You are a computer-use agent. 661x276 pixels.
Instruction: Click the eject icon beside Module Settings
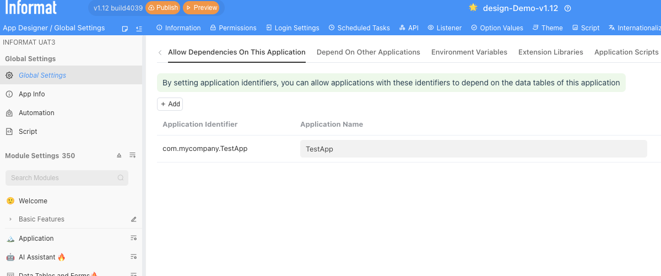pyautogui.click(x=119, y=156)
